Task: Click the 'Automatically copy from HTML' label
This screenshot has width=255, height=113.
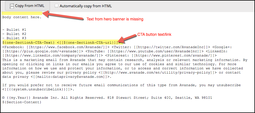Action: 86,6
